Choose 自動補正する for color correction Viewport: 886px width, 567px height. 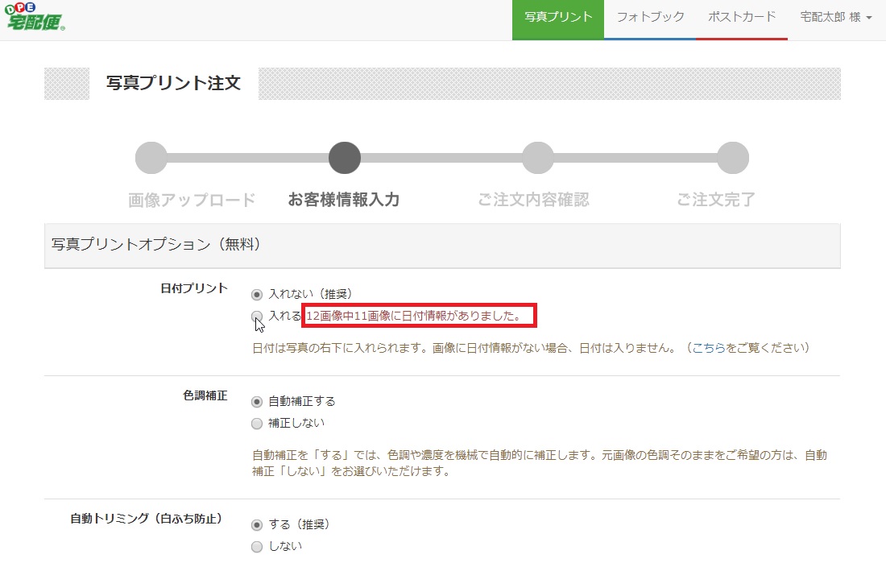tap(257, 401)
